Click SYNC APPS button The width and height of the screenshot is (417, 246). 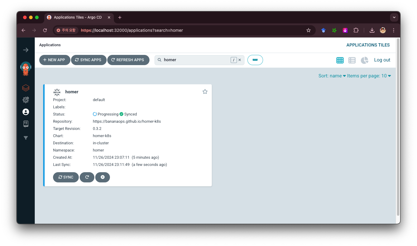[89, 60]
